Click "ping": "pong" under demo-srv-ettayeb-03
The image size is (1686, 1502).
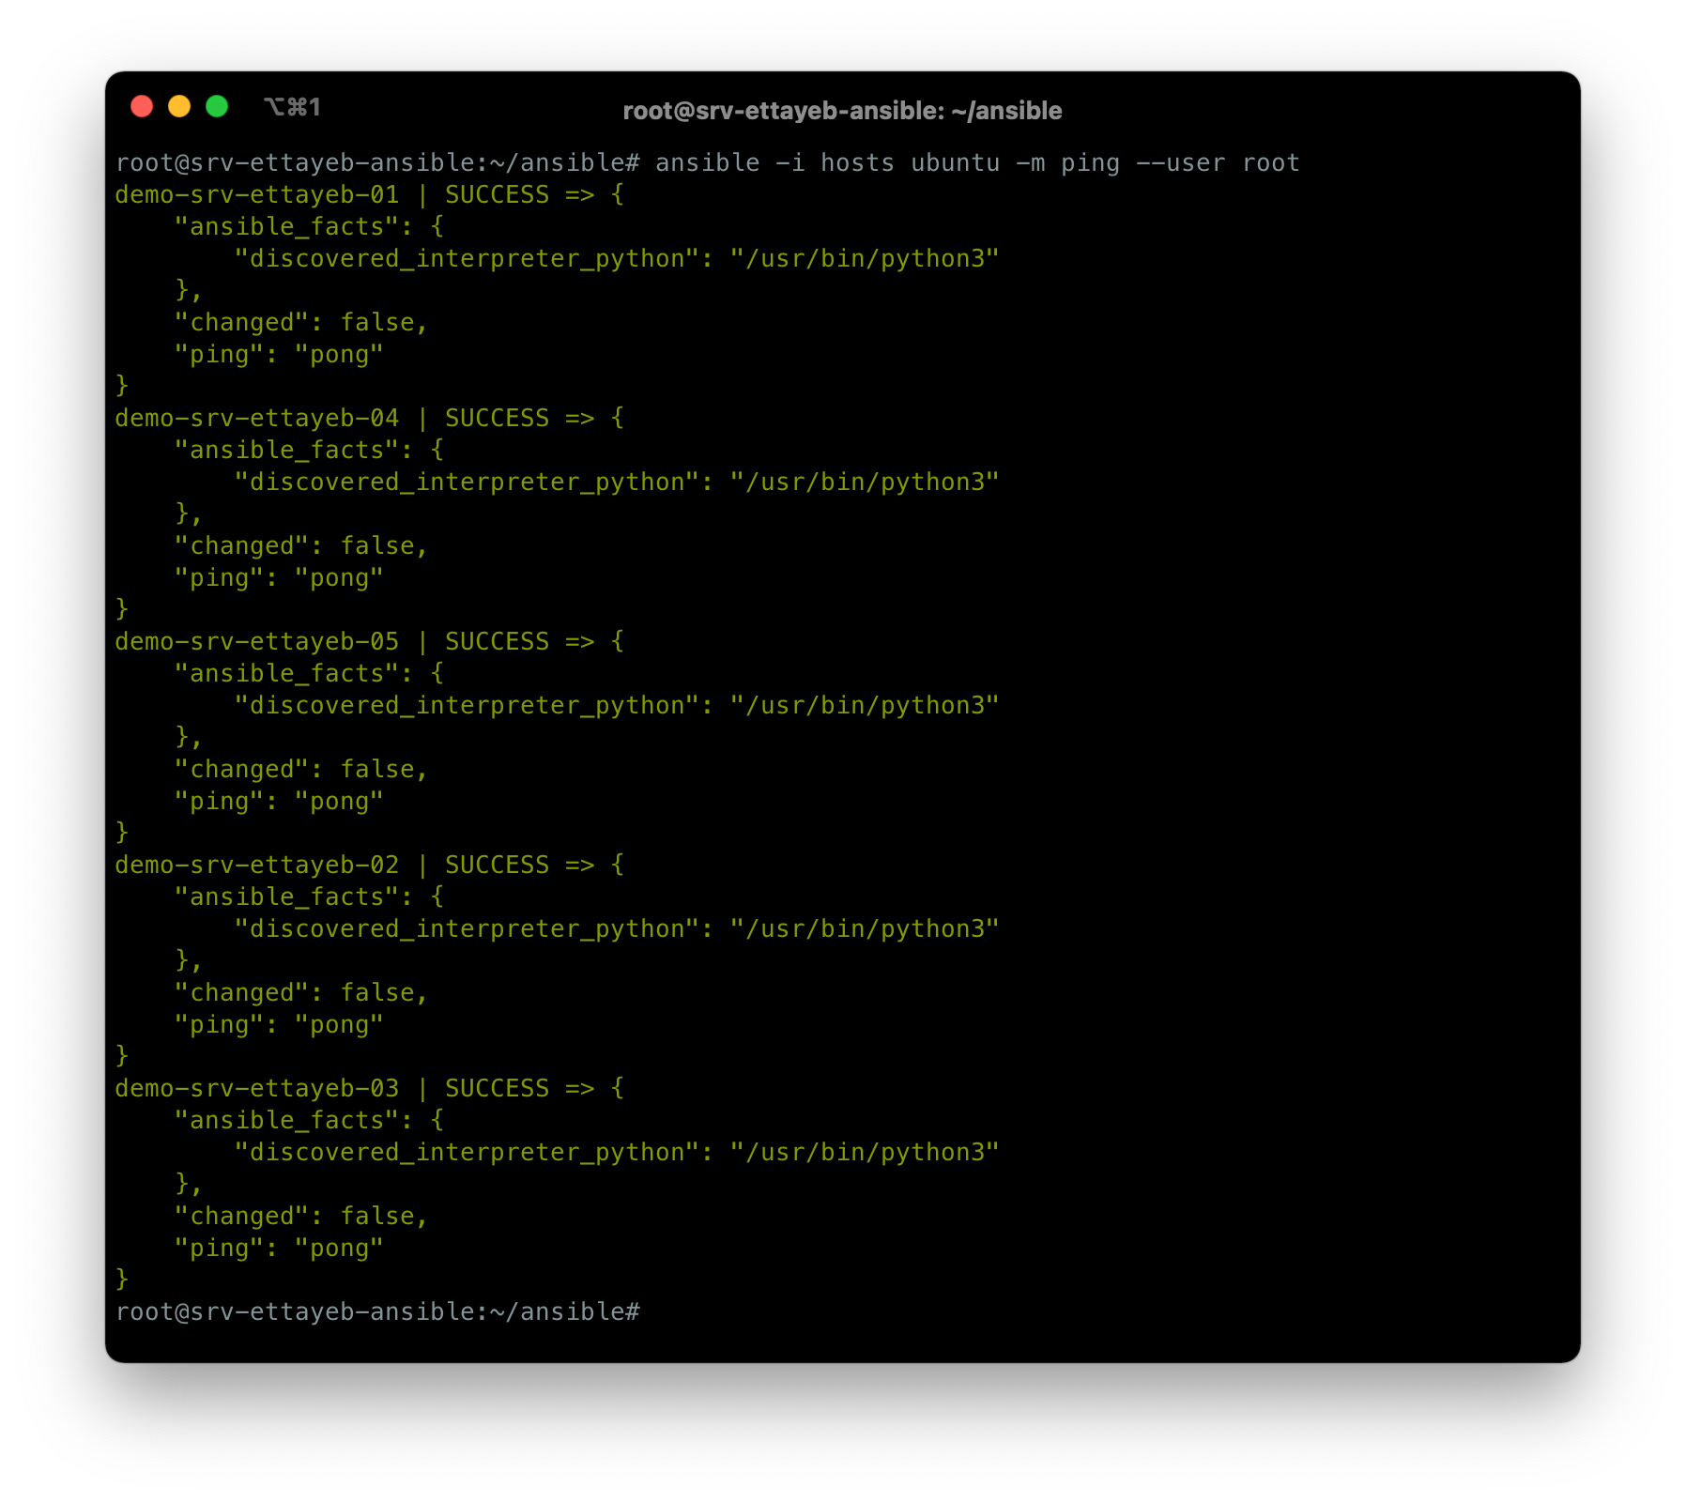point(279,1249)
